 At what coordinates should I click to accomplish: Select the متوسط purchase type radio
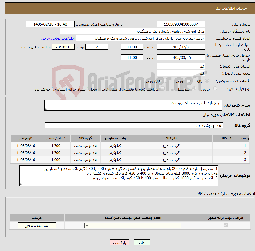click(x=194, y=88)
